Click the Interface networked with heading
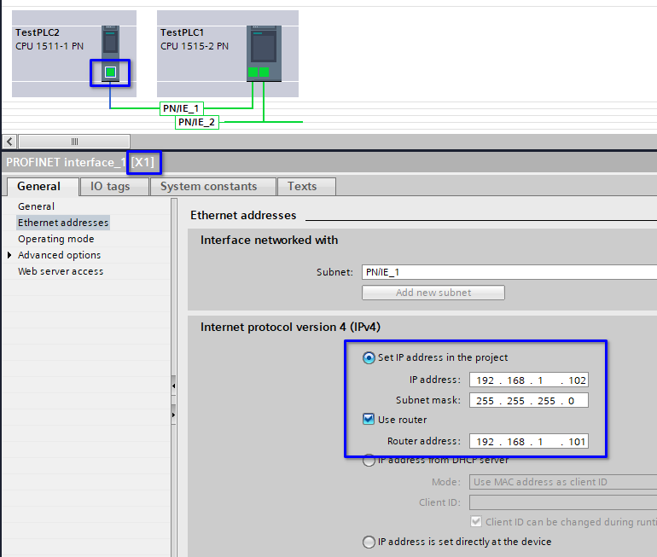 pos(269,240)
